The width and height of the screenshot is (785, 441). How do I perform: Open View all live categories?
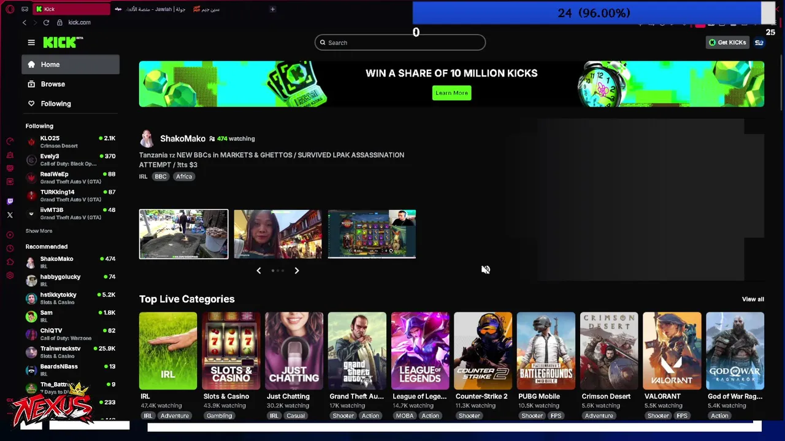[753, 300]
